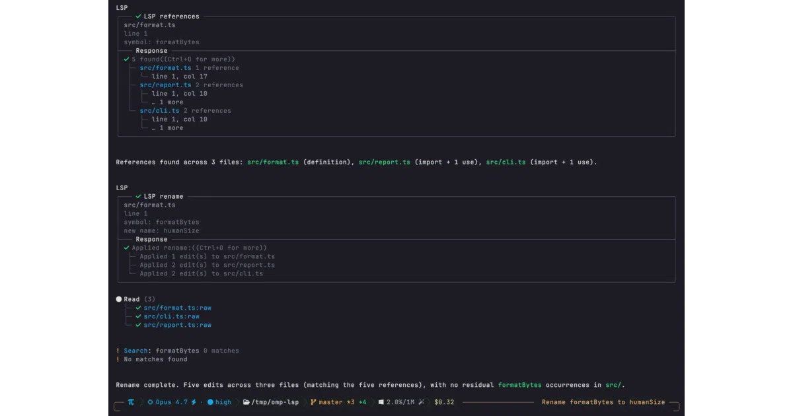Viewport: 793px width, 416px height.
Task: Expand the Ctrl+O hint after 5 found
Action: [197, 59]
